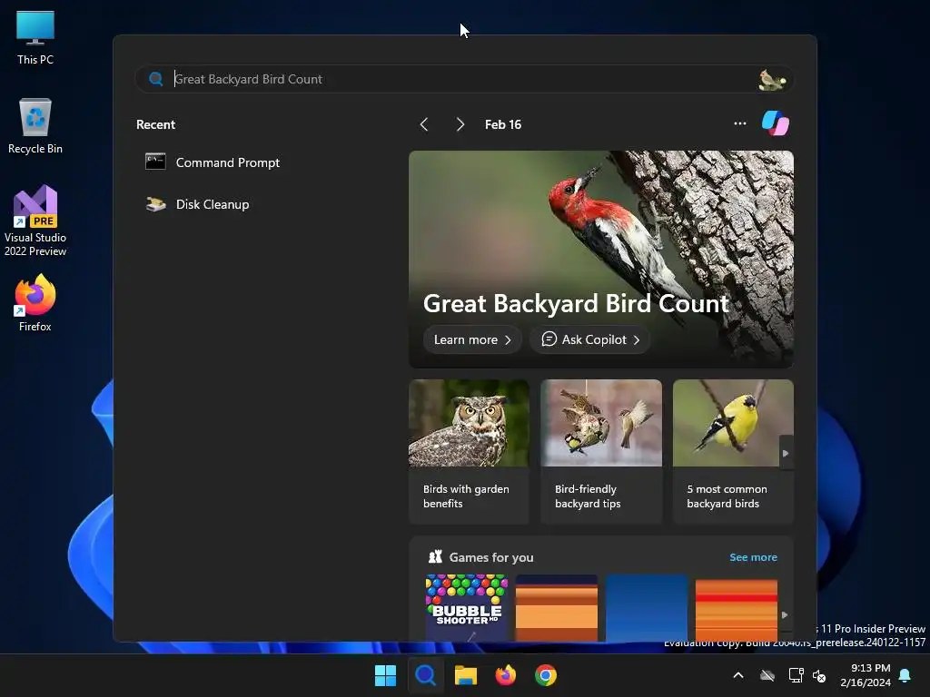Open the Windows Start button
The height and width of the screenshot is (697, 930).
tap(385, 675)
